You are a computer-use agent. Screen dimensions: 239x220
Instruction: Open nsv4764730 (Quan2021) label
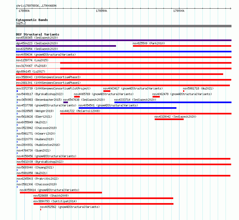pos(34,150)
